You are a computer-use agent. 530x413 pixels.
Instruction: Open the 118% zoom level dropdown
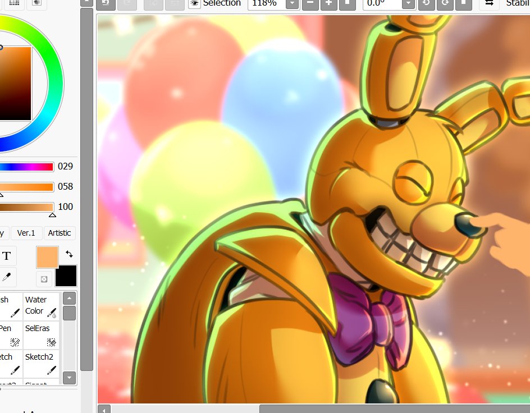[x=292, y=3]
